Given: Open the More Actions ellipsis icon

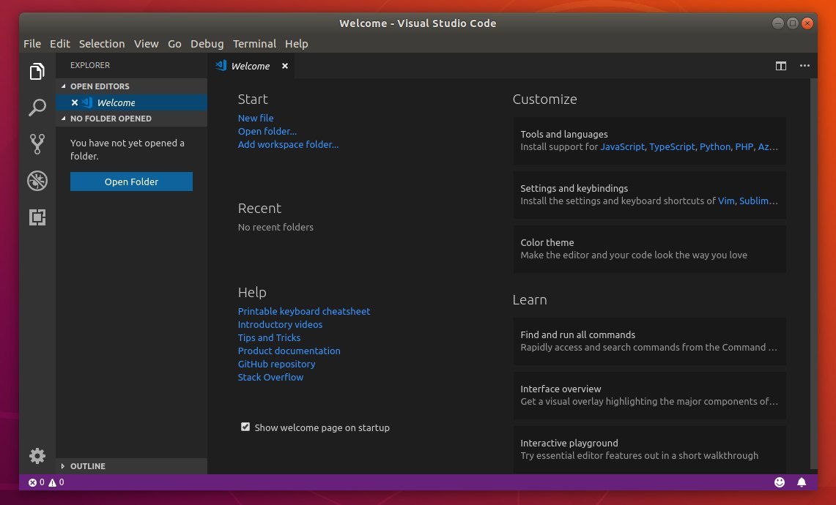Looking at the screenshot, I should coord(804,66).
